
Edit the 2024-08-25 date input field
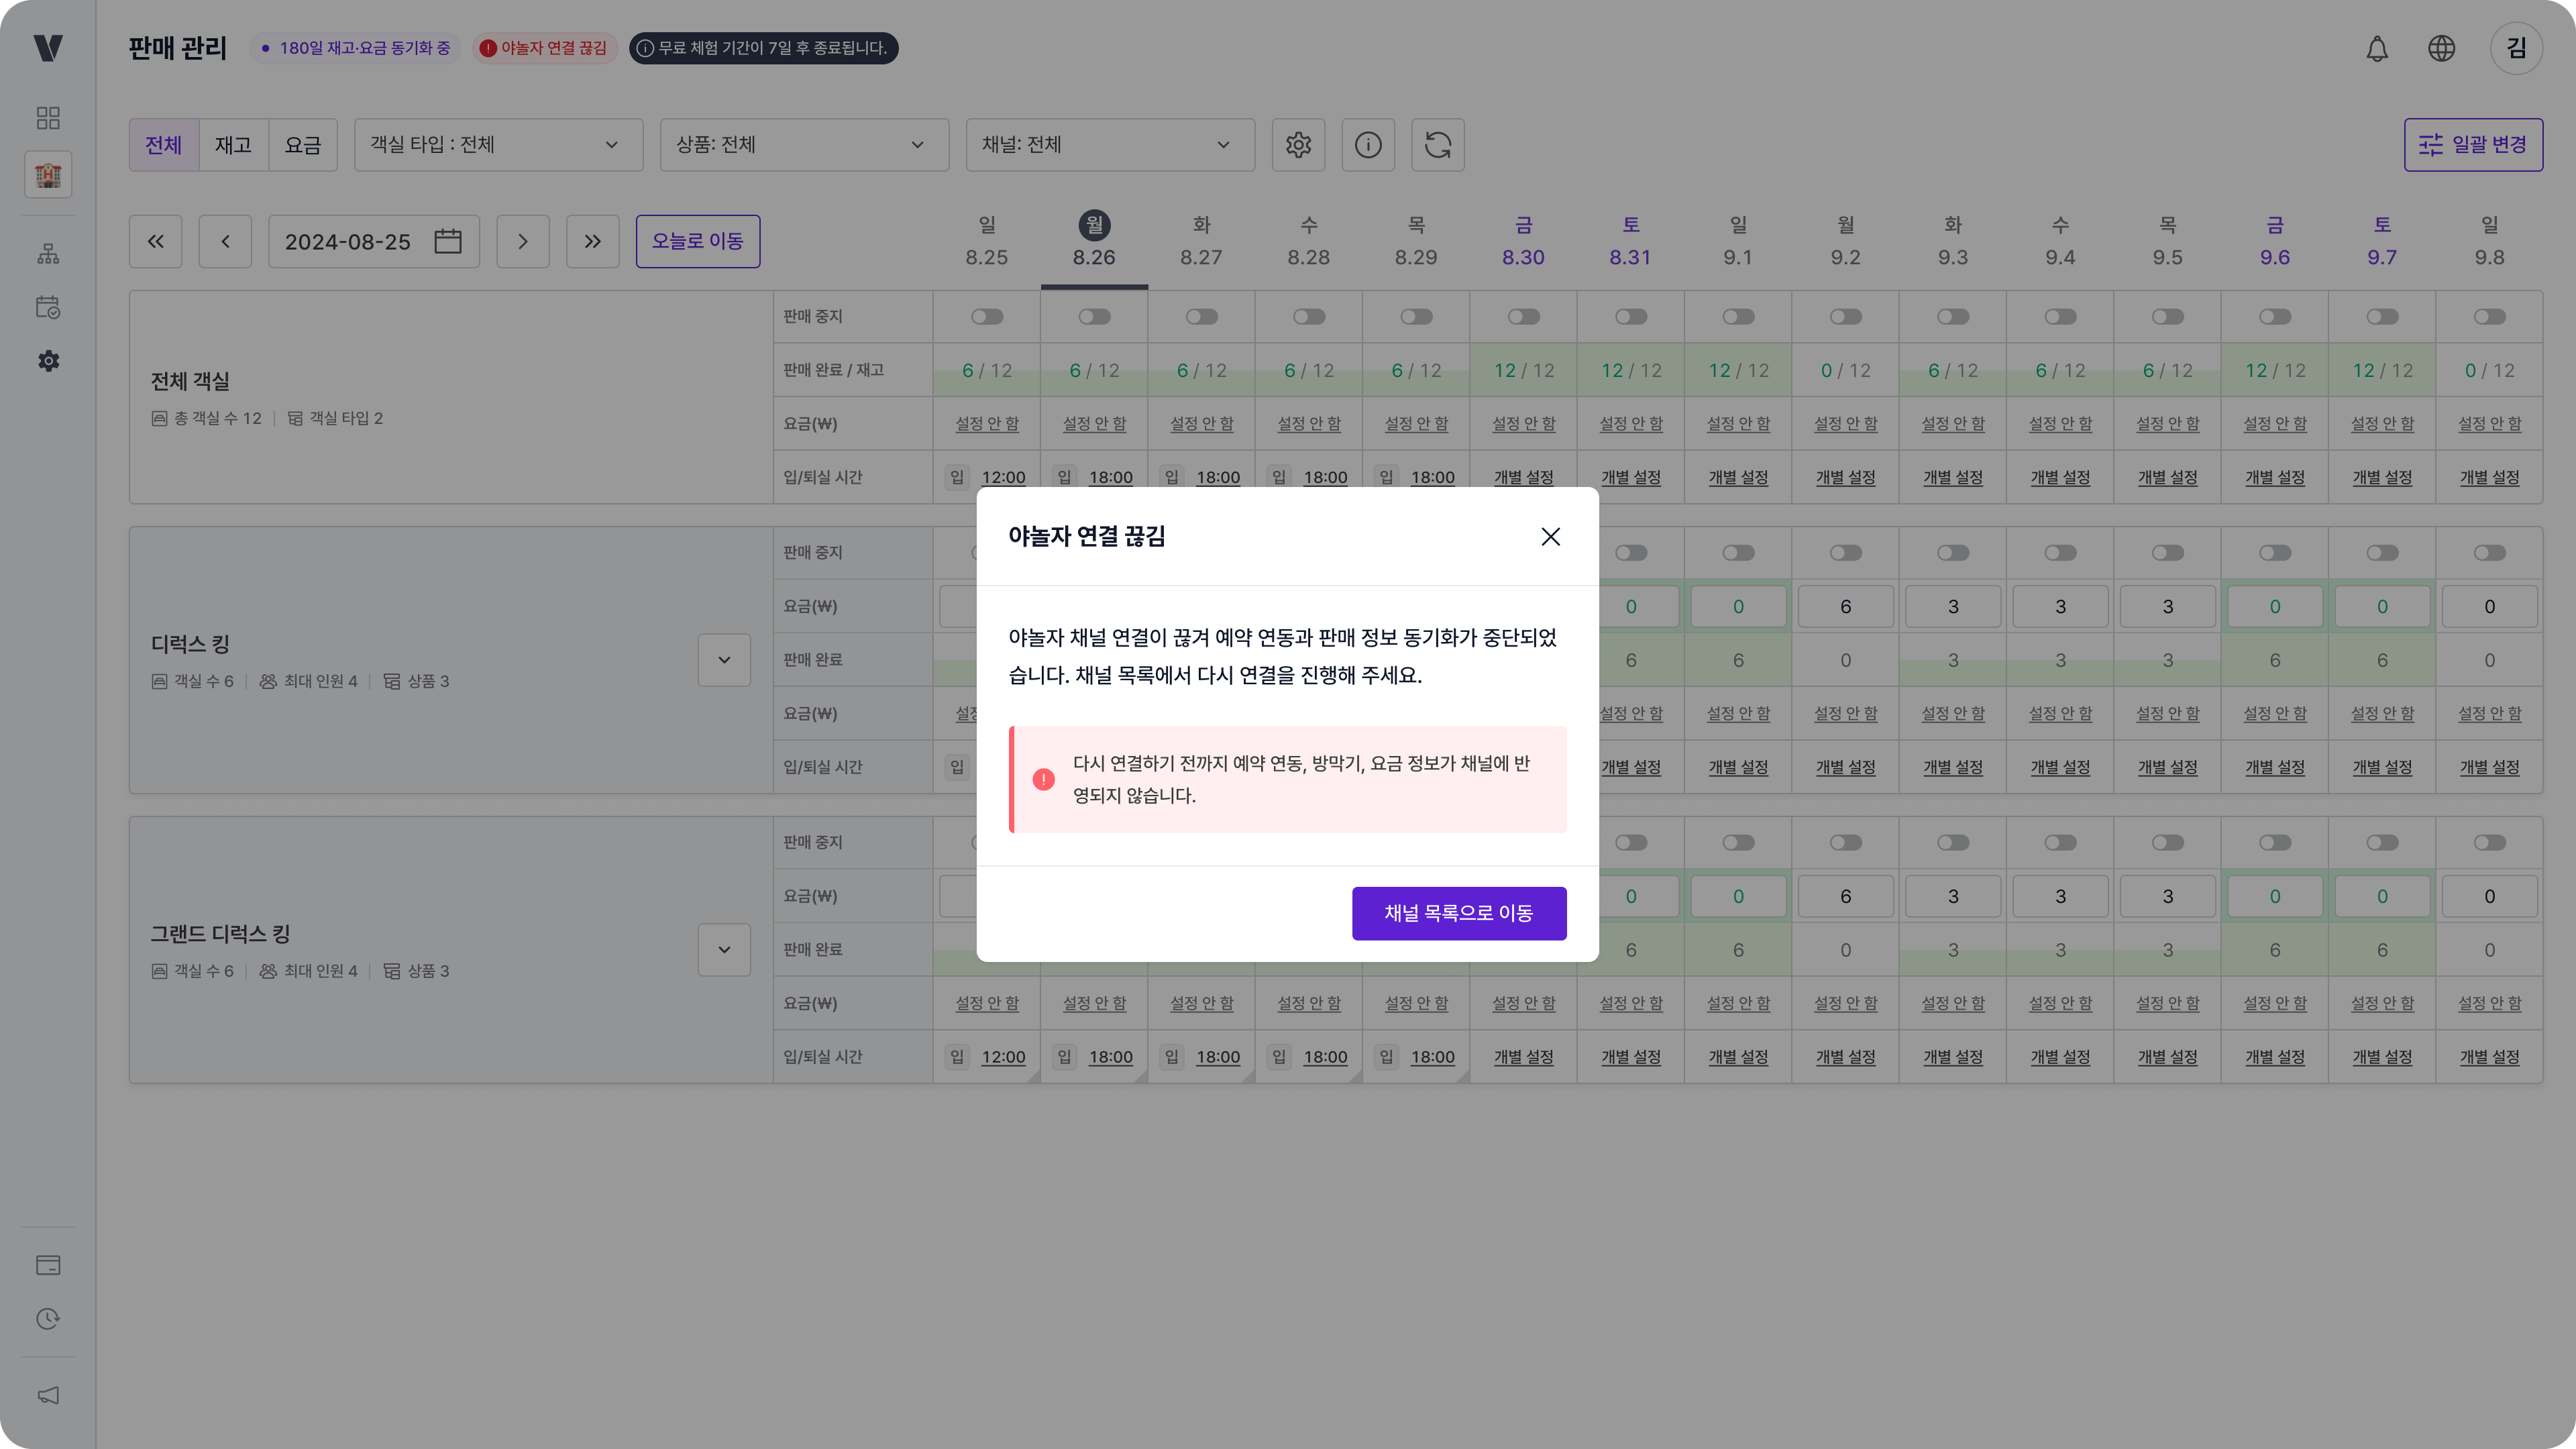pos(374,241)
